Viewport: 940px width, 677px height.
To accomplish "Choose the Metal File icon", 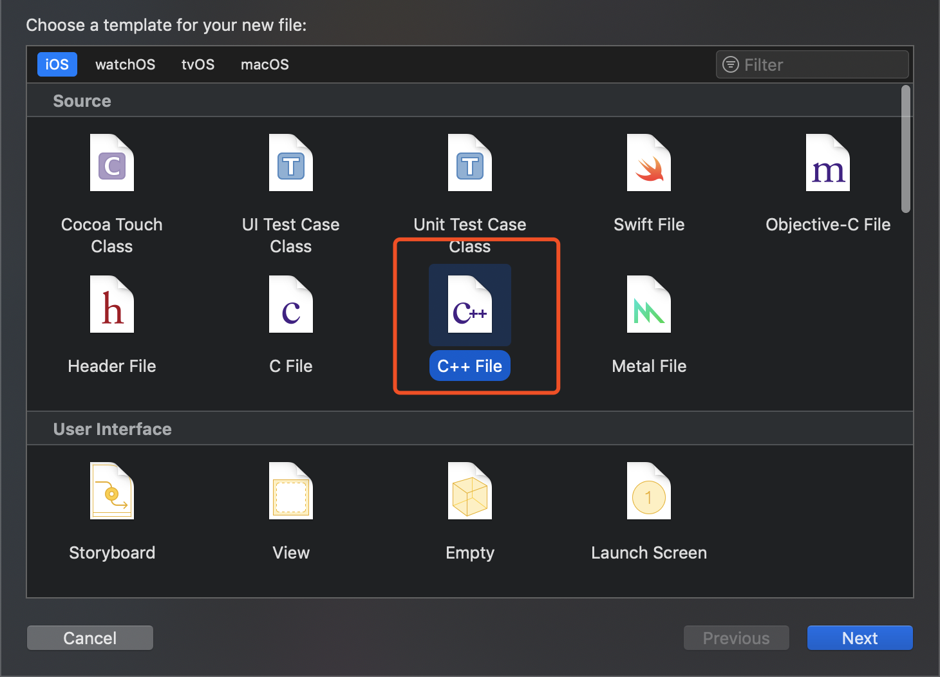I will coord(649,304).
